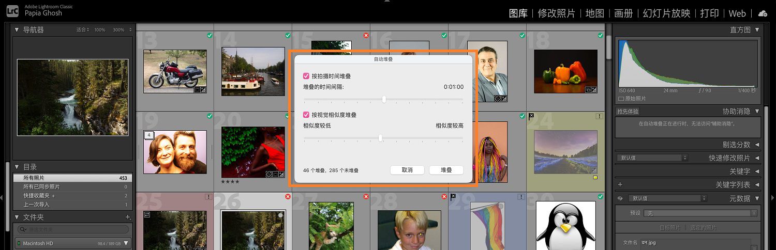This screenshot has height=250, width=776.
Task: Click the green checkmark badge on photo 30
Action: (600, 196)
